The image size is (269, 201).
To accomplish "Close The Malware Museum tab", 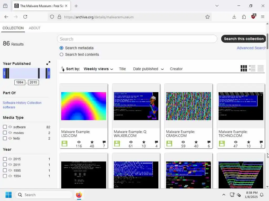I will click(x=66, y=6).
